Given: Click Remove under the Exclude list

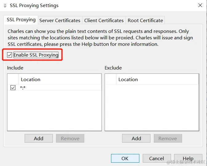Looking at the screenshot, I should 168,138.
